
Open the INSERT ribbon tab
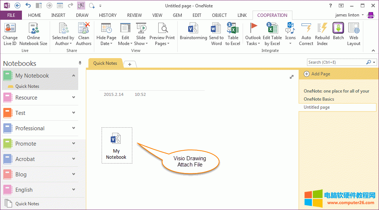click(58, 15)
